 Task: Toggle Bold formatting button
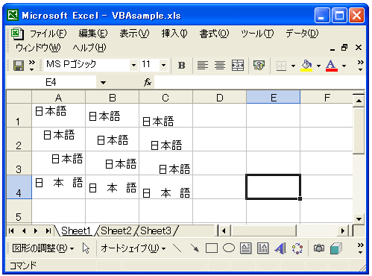[182, 66]
